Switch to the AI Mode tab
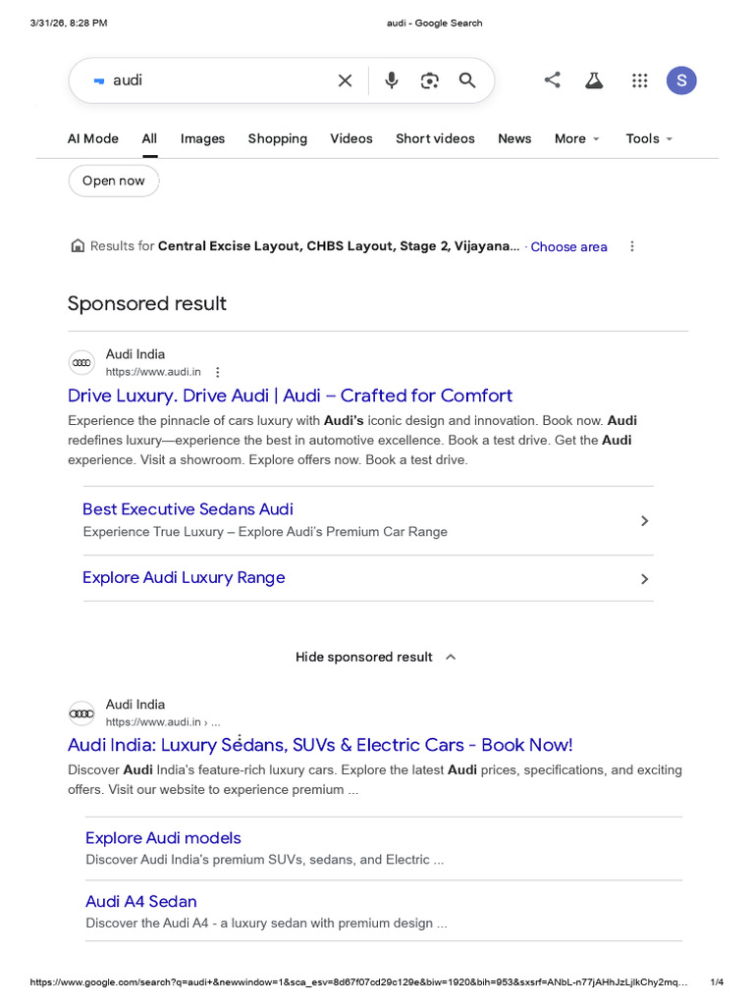 93,139
